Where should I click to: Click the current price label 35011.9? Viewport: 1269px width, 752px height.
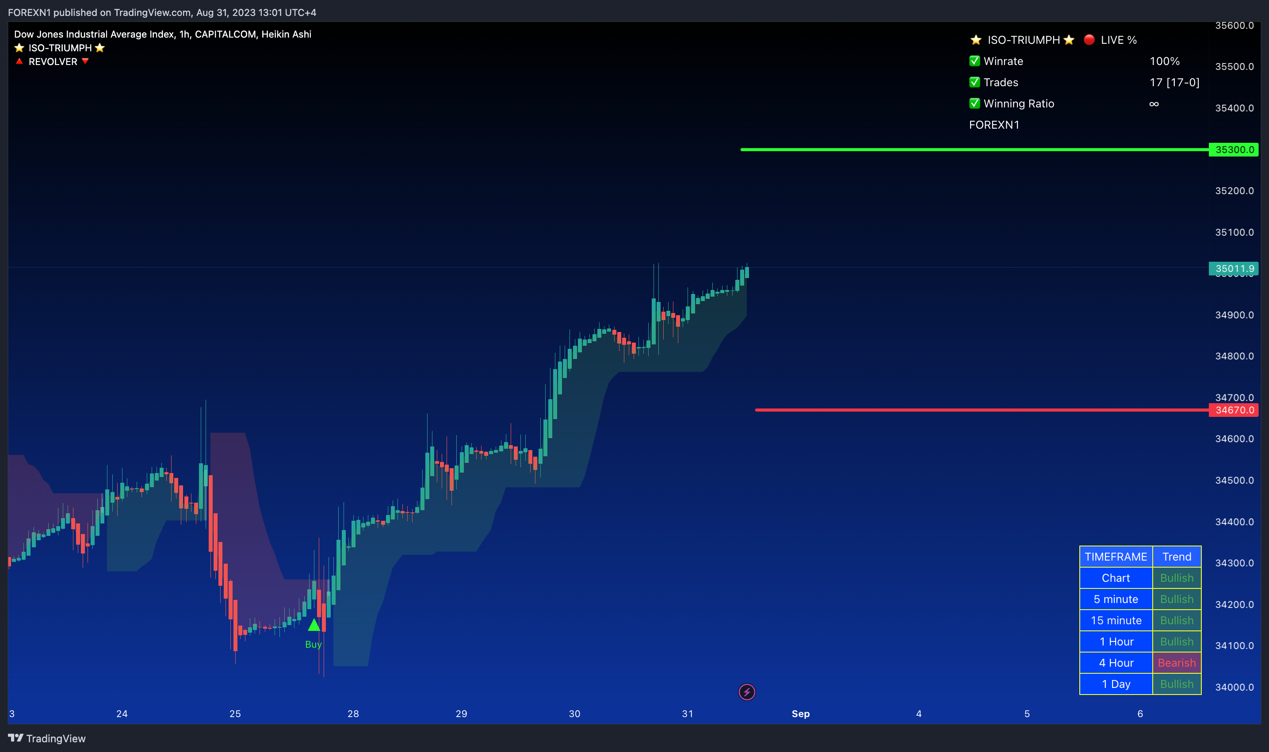(x=1234, y=269)
